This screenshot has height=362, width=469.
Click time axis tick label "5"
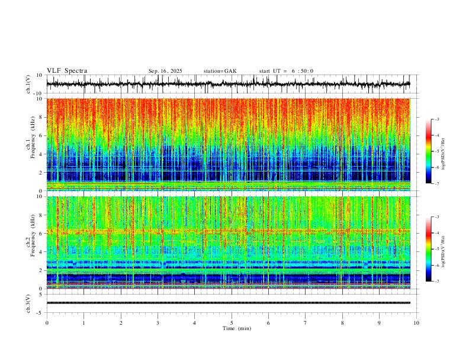click(232, 323)
